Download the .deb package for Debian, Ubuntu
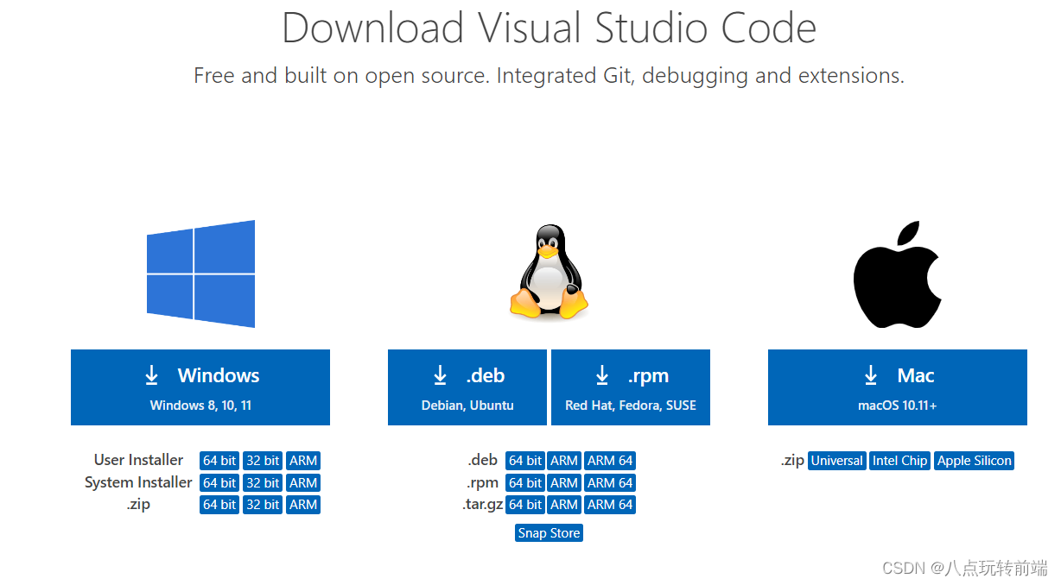This screenshot has height=585, width=1061. click(467, 387)
